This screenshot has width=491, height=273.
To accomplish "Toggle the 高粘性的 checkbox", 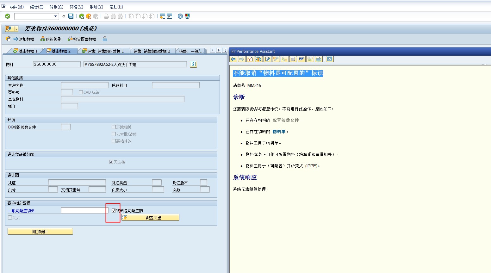I will point(114,141).
